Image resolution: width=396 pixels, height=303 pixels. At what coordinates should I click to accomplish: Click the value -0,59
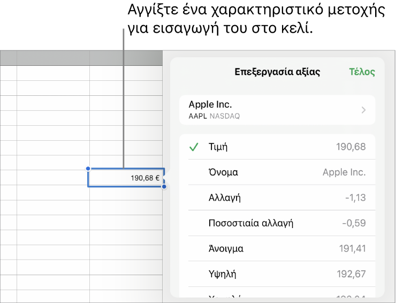354,223
